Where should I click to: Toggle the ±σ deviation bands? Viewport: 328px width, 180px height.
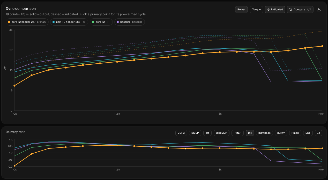click(318, 133)
